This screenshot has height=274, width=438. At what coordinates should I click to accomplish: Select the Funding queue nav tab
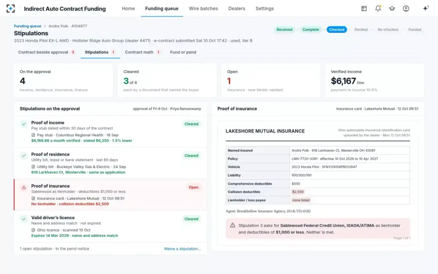point(162,8)
